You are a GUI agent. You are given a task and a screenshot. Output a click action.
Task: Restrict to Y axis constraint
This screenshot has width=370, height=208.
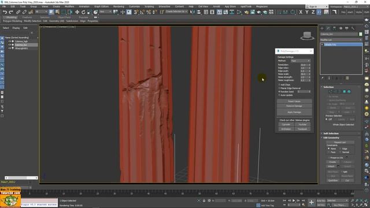pyautogui.click(x=307, y=12)
